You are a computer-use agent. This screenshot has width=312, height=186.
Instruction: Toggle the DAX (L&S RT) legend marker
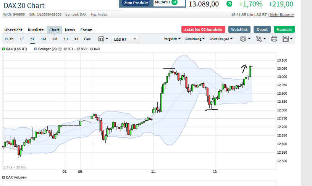coord(4,49)
